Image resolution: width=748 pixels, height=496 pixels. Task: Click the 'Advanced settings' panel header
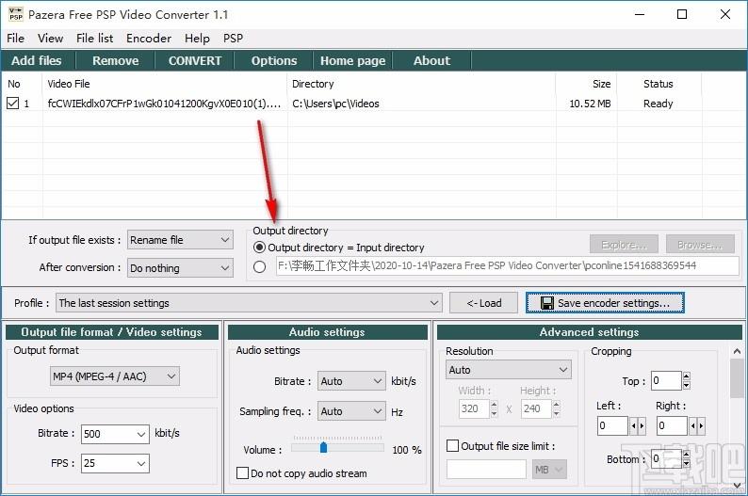pos(589,332)
